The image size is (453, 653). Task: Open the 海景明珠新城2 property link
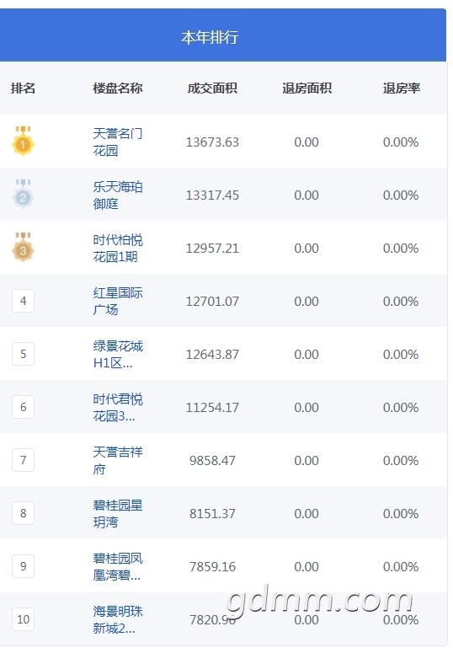click(118, 619)
